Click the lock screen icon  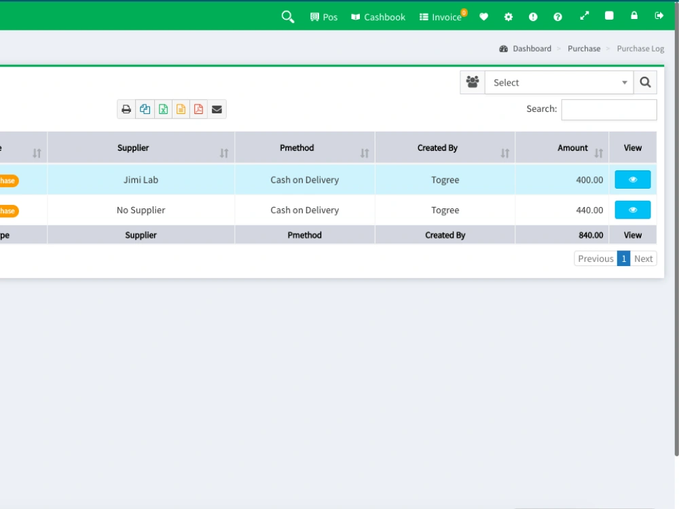(634, 16)
